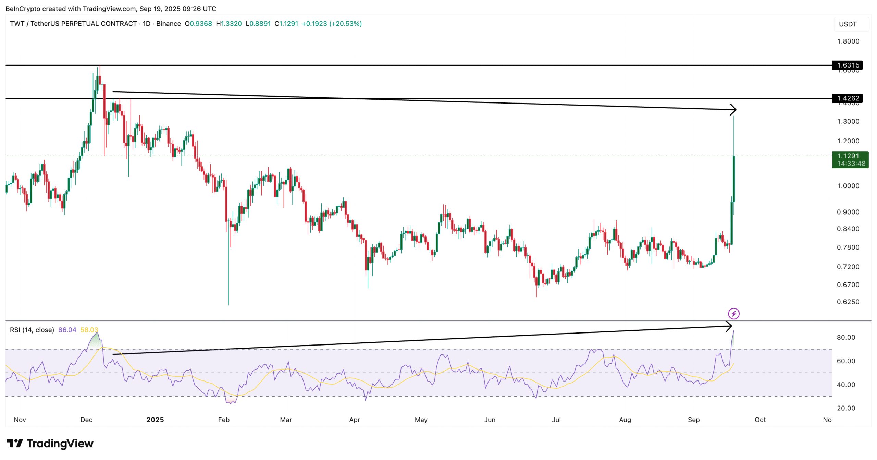Open the 1D timeframe selector

147,24
